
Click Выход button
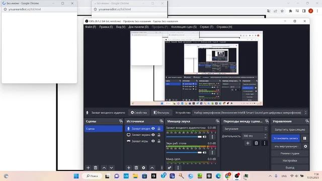tap(290, 167)
